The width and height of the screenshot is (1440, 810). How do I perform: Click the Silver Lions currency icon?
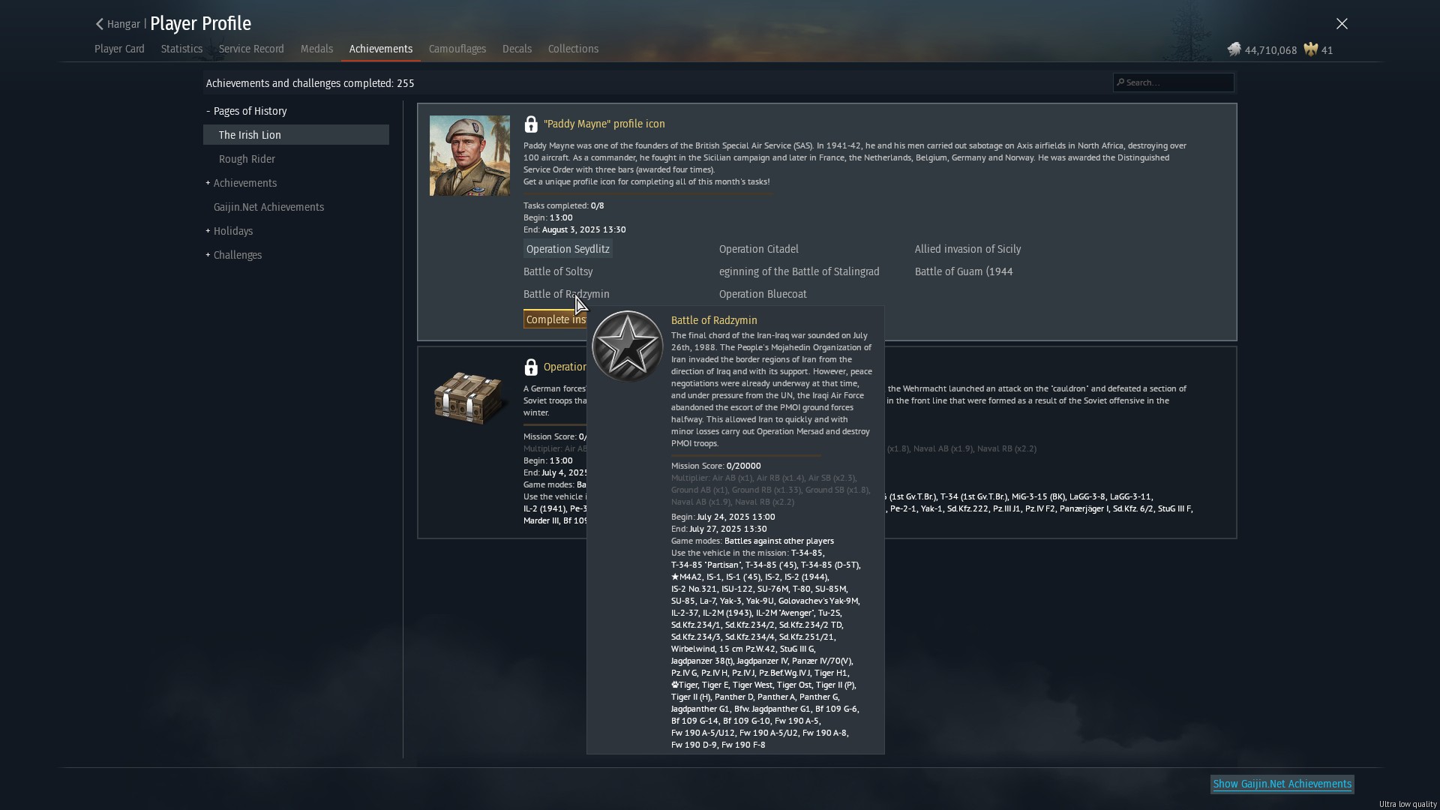(x=1234, y=50)
